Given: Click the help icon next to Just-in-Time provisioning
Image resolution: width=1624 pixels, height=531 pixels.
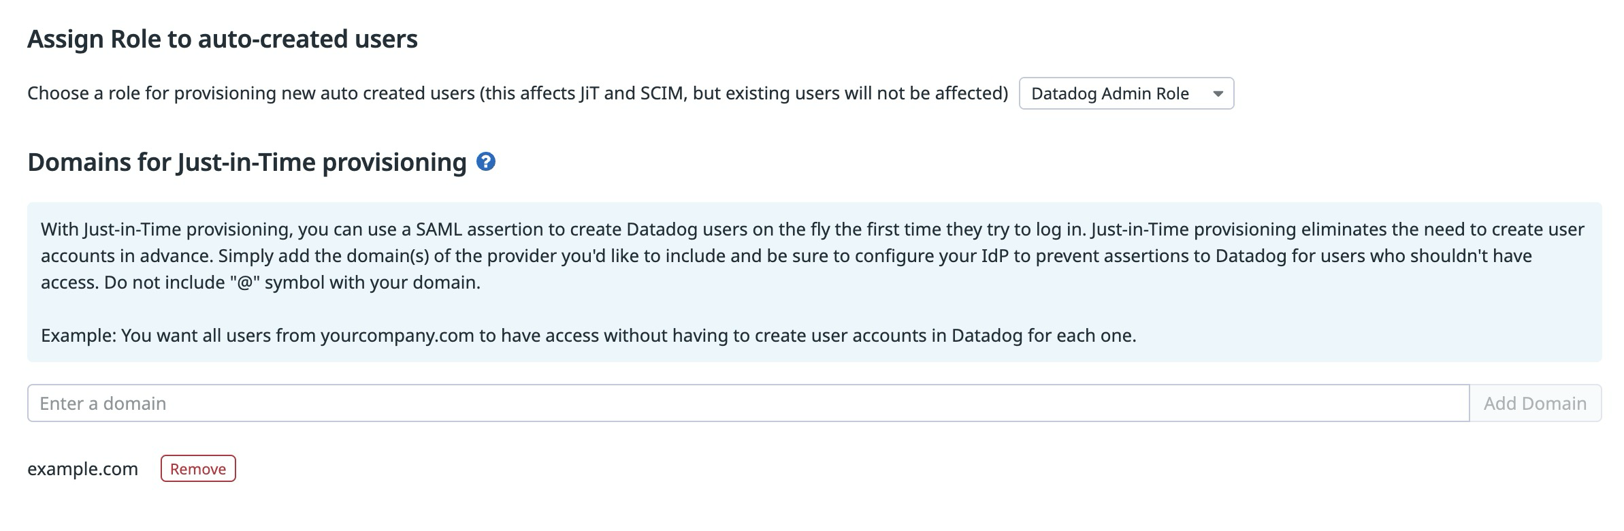Looking at the screenshot, I should point(485,163).
